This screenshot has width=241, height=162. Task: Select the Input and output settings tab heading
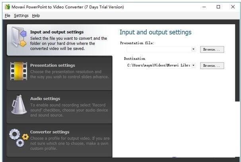pos(57,32)
